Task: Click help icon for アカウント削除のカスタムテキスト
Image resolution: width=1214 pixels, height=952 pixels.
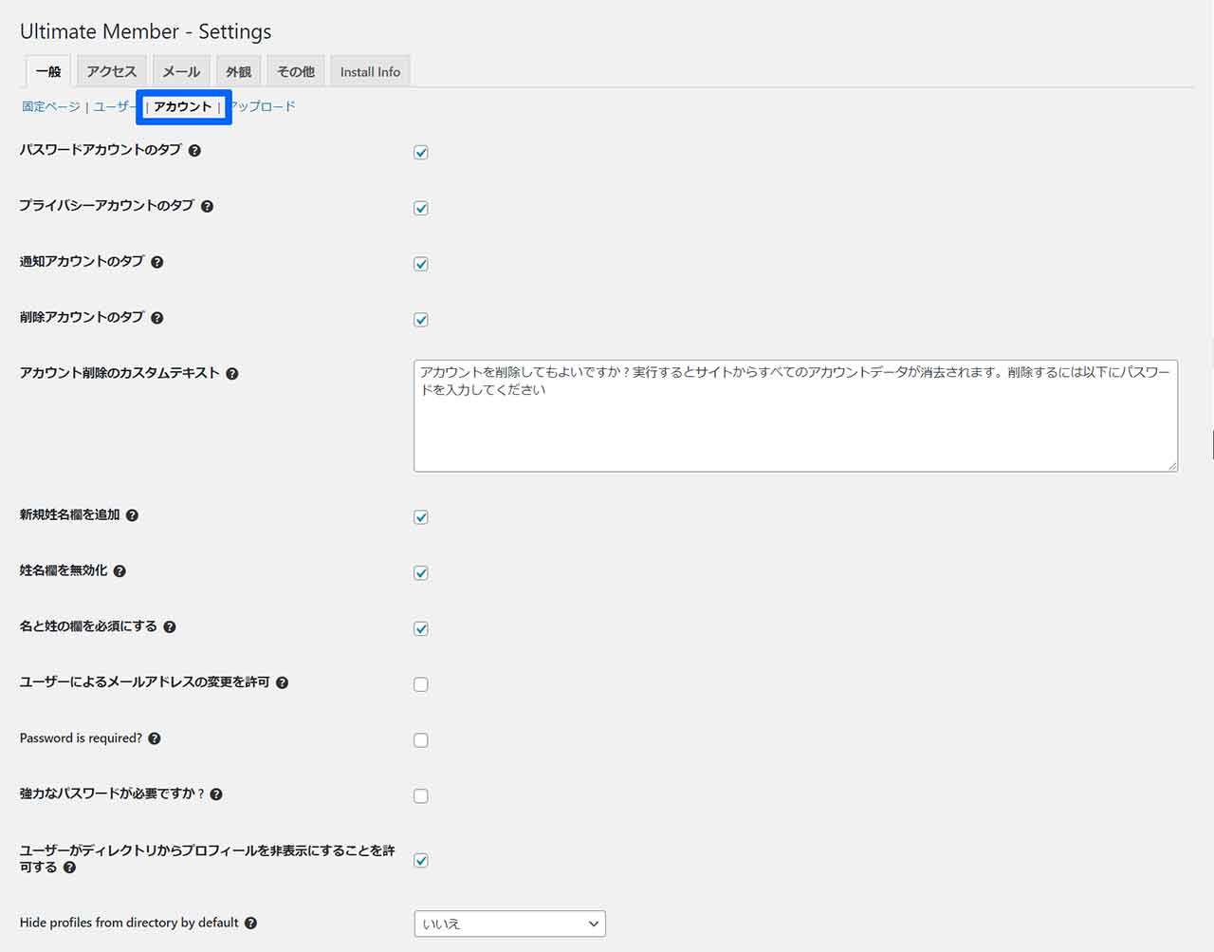Action: (232, 374)
